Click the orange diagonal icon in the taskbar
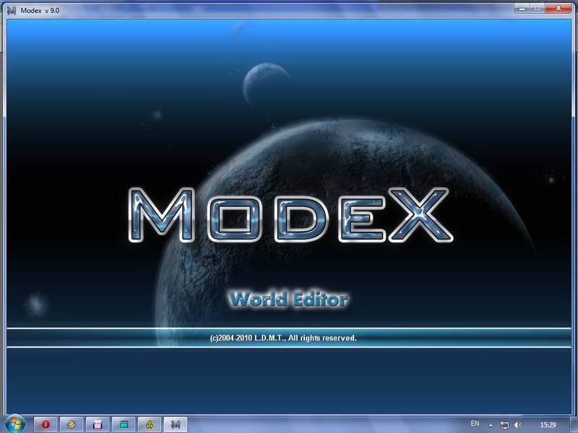 72,424
